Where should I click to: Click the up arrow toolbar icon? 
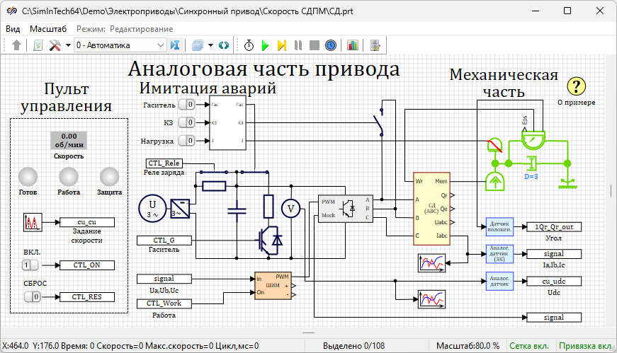pyautogui.click(x=17, y=45)
